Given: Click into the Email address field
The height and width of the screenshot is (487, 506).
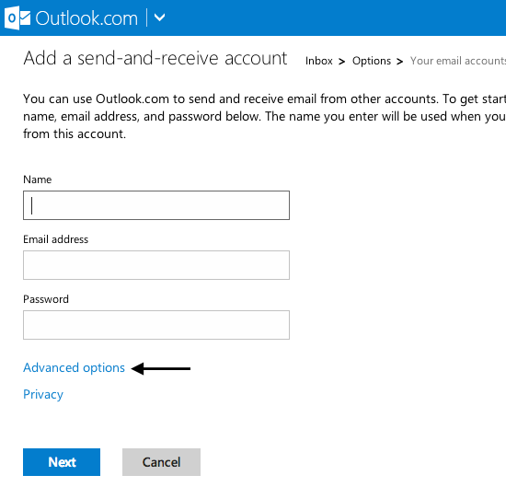Looking at the screenshot, I should coord(156,265).
